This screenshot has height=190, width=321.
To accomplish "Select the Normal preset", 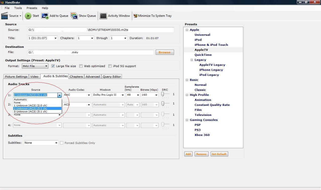I will pos(200,85).
